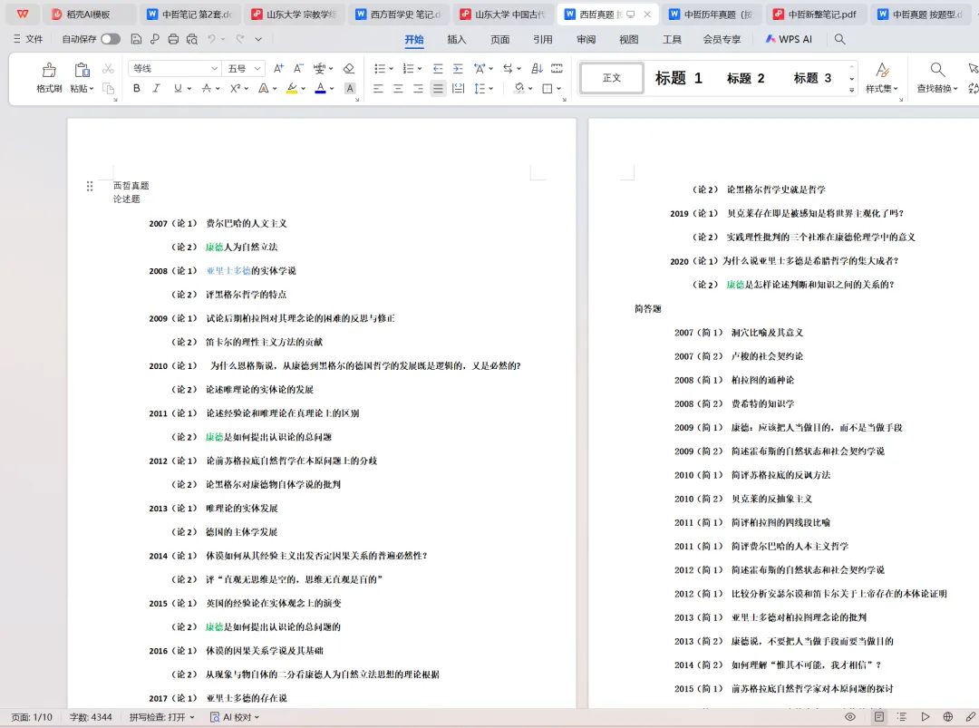Apply bulleted list formatting
Image resolution: width=979 pixels, height=728 pixels.
point(382,68)
